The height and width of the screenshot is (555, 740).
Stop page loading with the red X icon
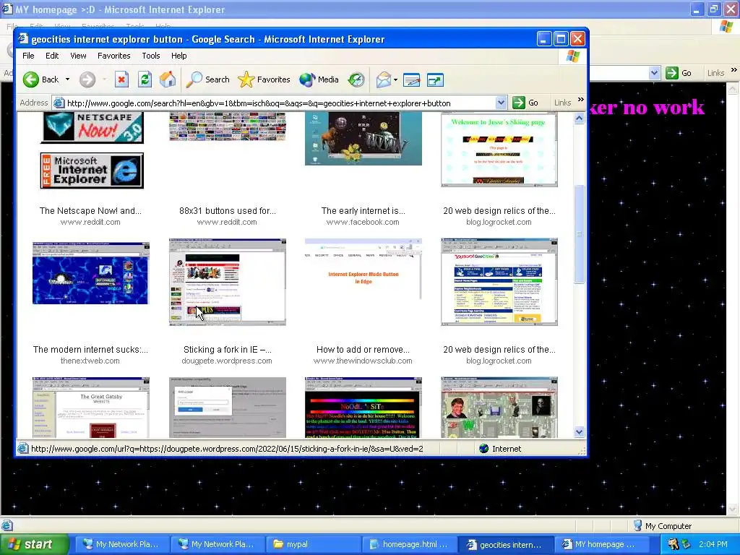(121, 79)
